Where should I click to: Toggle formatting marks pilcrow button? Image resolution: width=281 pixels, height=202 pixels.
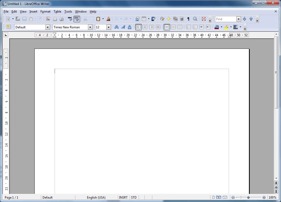pos(188,19)
